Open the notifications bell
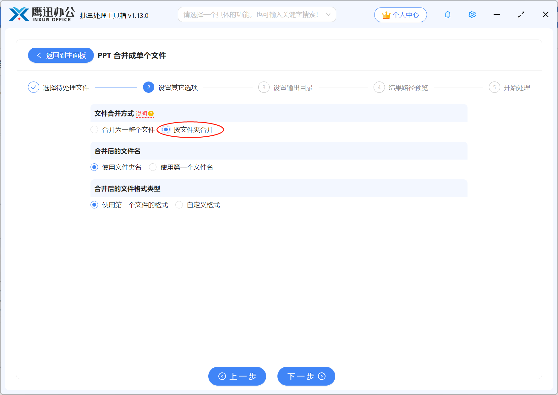558x395 pixels. tap(447, 14)
